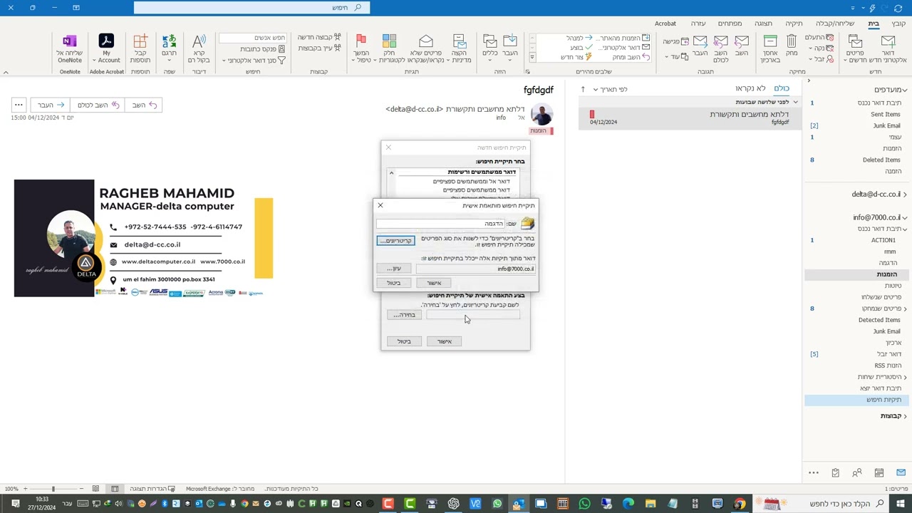Click the Forward icon in Respond group

[x=700, y=41]
